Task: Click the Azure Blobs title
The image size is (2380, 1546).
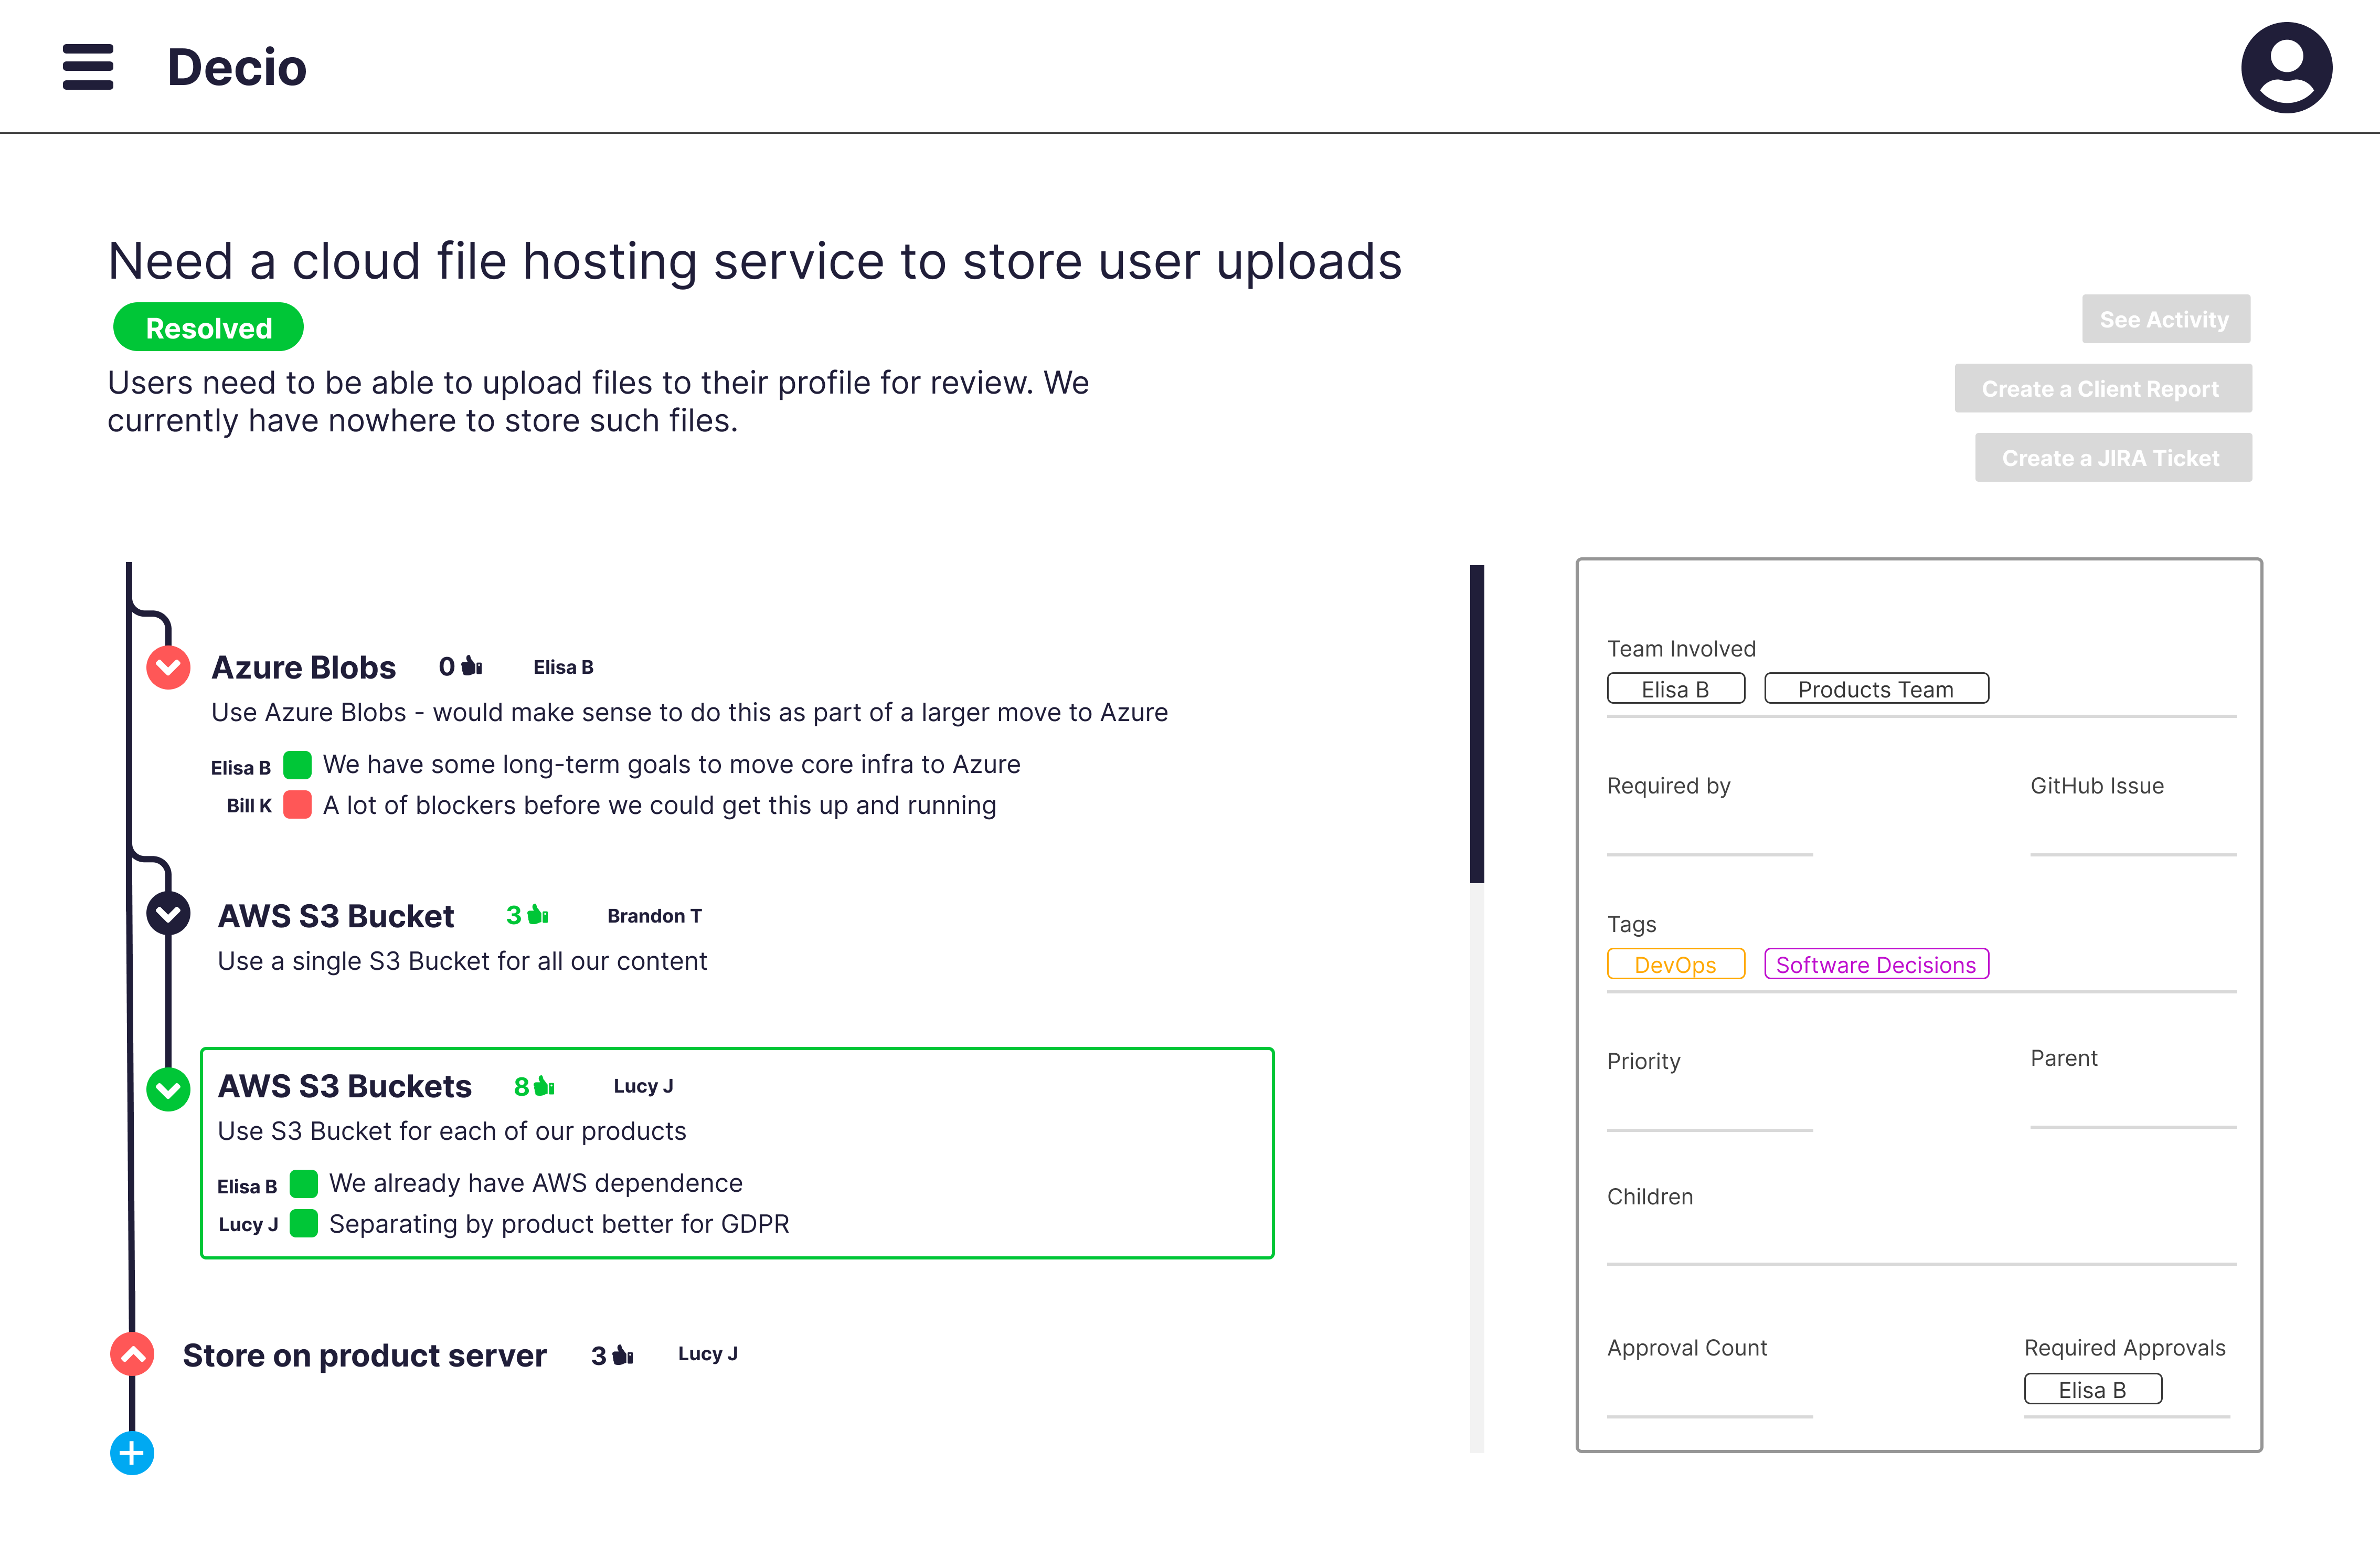Action: pyautogui.click(x=304, y=667)
